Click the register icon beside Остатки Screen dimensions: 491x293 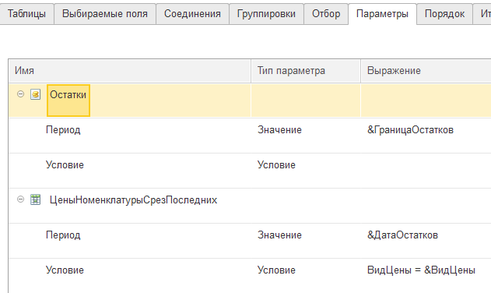coord(35,94)
